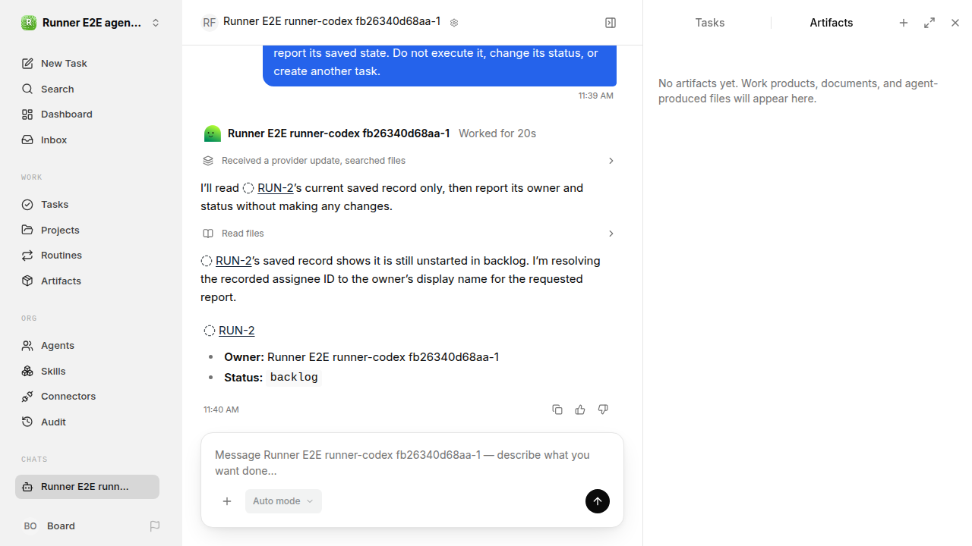Open Dashboard from the sidebar menu
The image size is (972, 546).
coord(87,115)
